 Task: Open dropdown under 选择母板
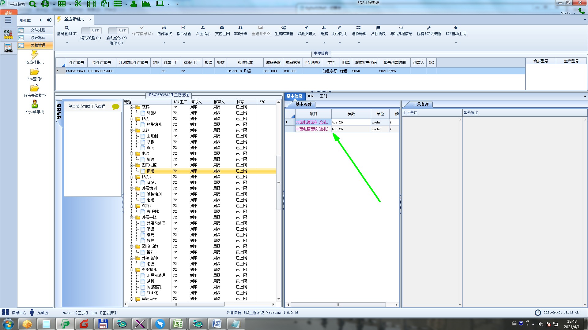pos(359,43)
